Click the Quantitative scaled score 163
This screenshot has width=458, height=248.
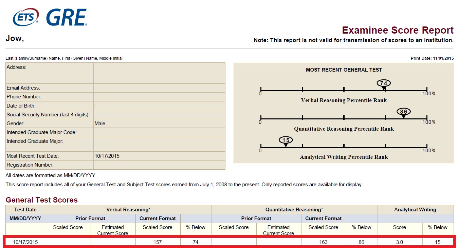tap(323, 242)
